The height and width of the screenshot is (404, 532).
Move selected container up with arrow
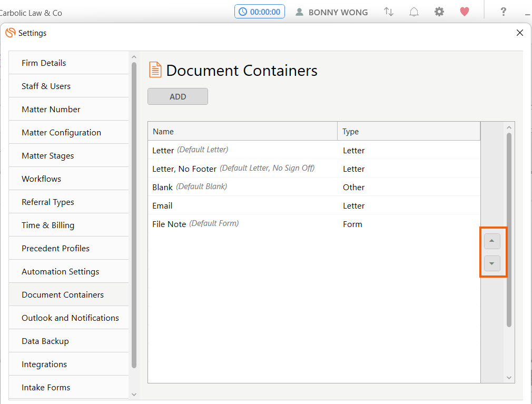point(492,241)
